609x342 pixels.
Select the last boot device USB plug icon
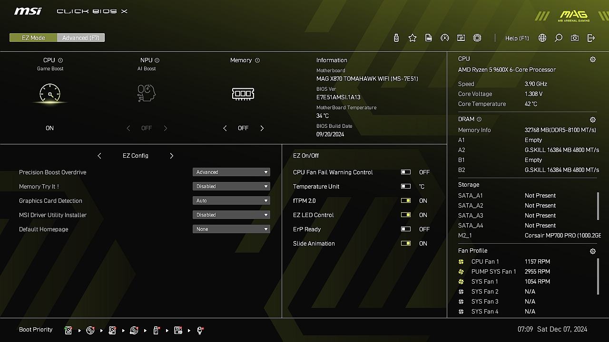pyautogui.click(x=200, y=330)
